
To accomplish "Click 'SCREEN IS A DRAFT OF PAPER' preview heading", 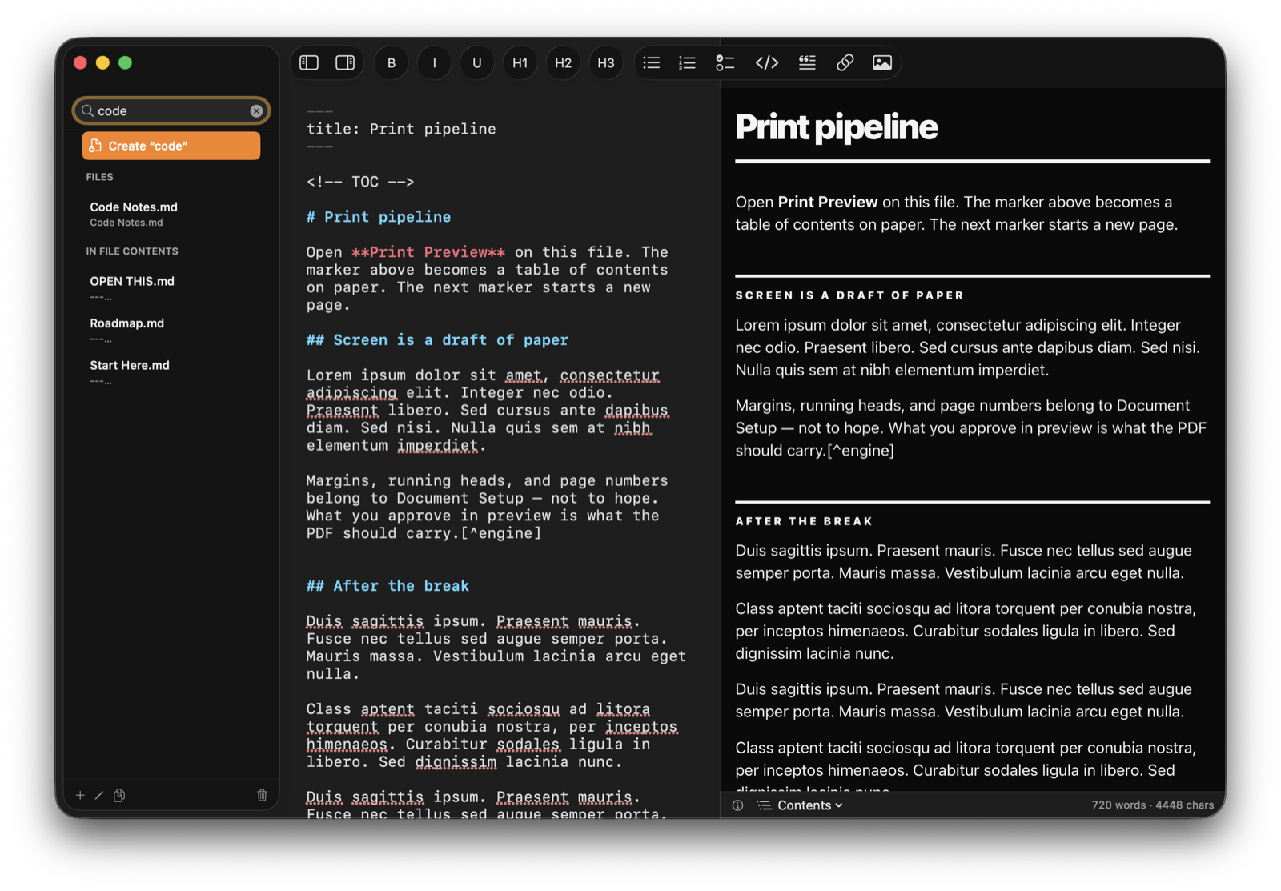I will tap(849, 295).
